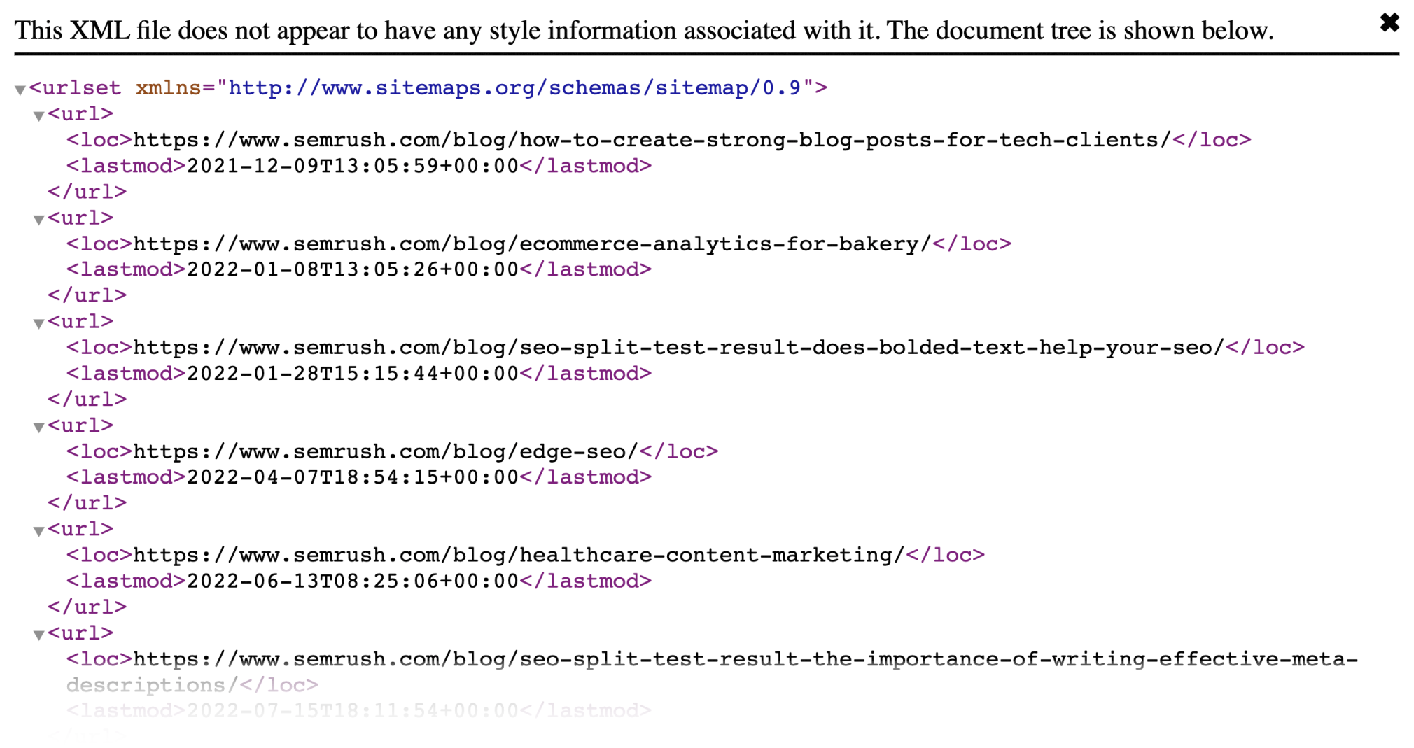Click the bolded-text-help-your-seo loc URL
1414x748 pixels.
coord(678,348)
